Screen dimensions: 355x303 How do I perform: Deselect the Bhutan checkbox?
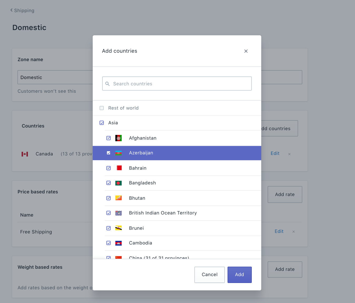click(109, 198)
